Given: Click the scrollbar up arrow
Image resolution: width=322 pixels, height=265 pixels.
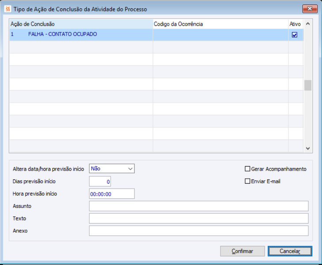Looking at the screenshot, I should (307, 24).
